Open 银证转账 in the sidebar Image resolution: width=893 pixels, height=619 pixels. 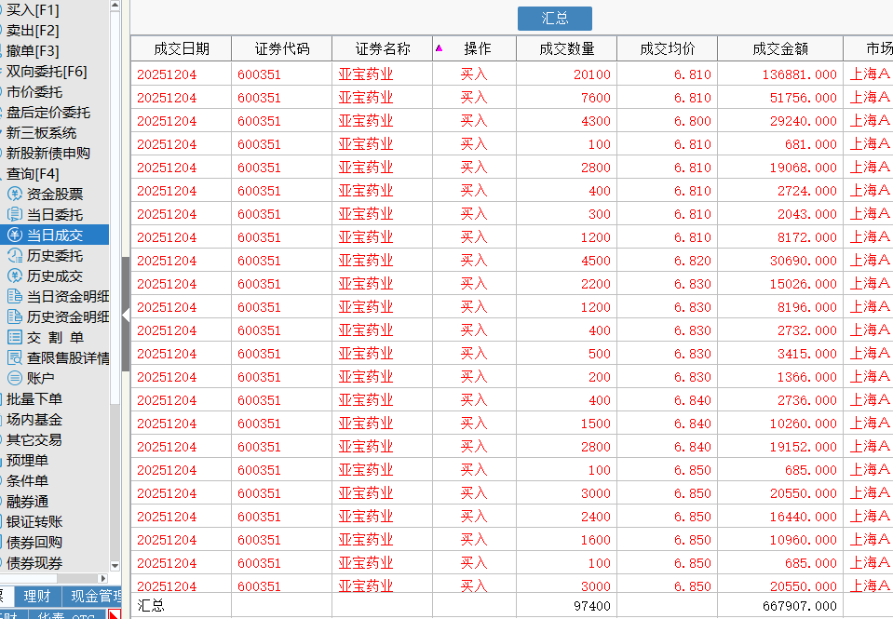pos(34,522)
